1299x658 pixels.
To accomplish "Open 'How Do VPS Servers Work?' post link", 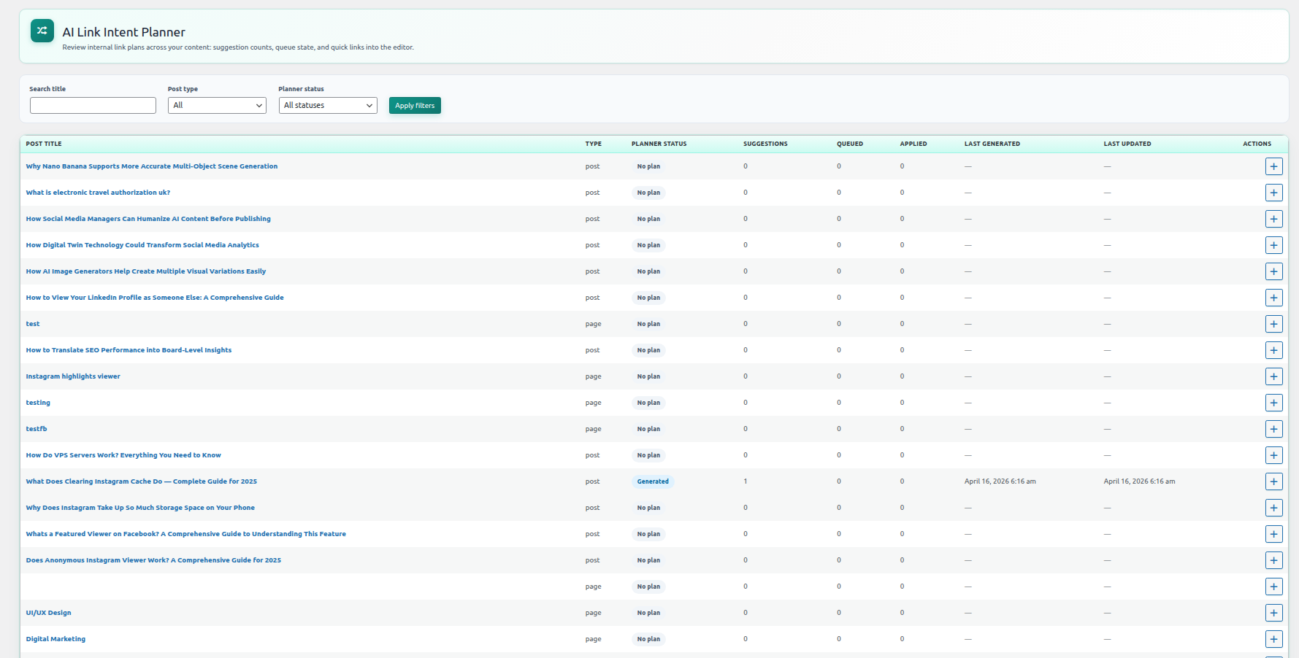I will coord(123,455).
